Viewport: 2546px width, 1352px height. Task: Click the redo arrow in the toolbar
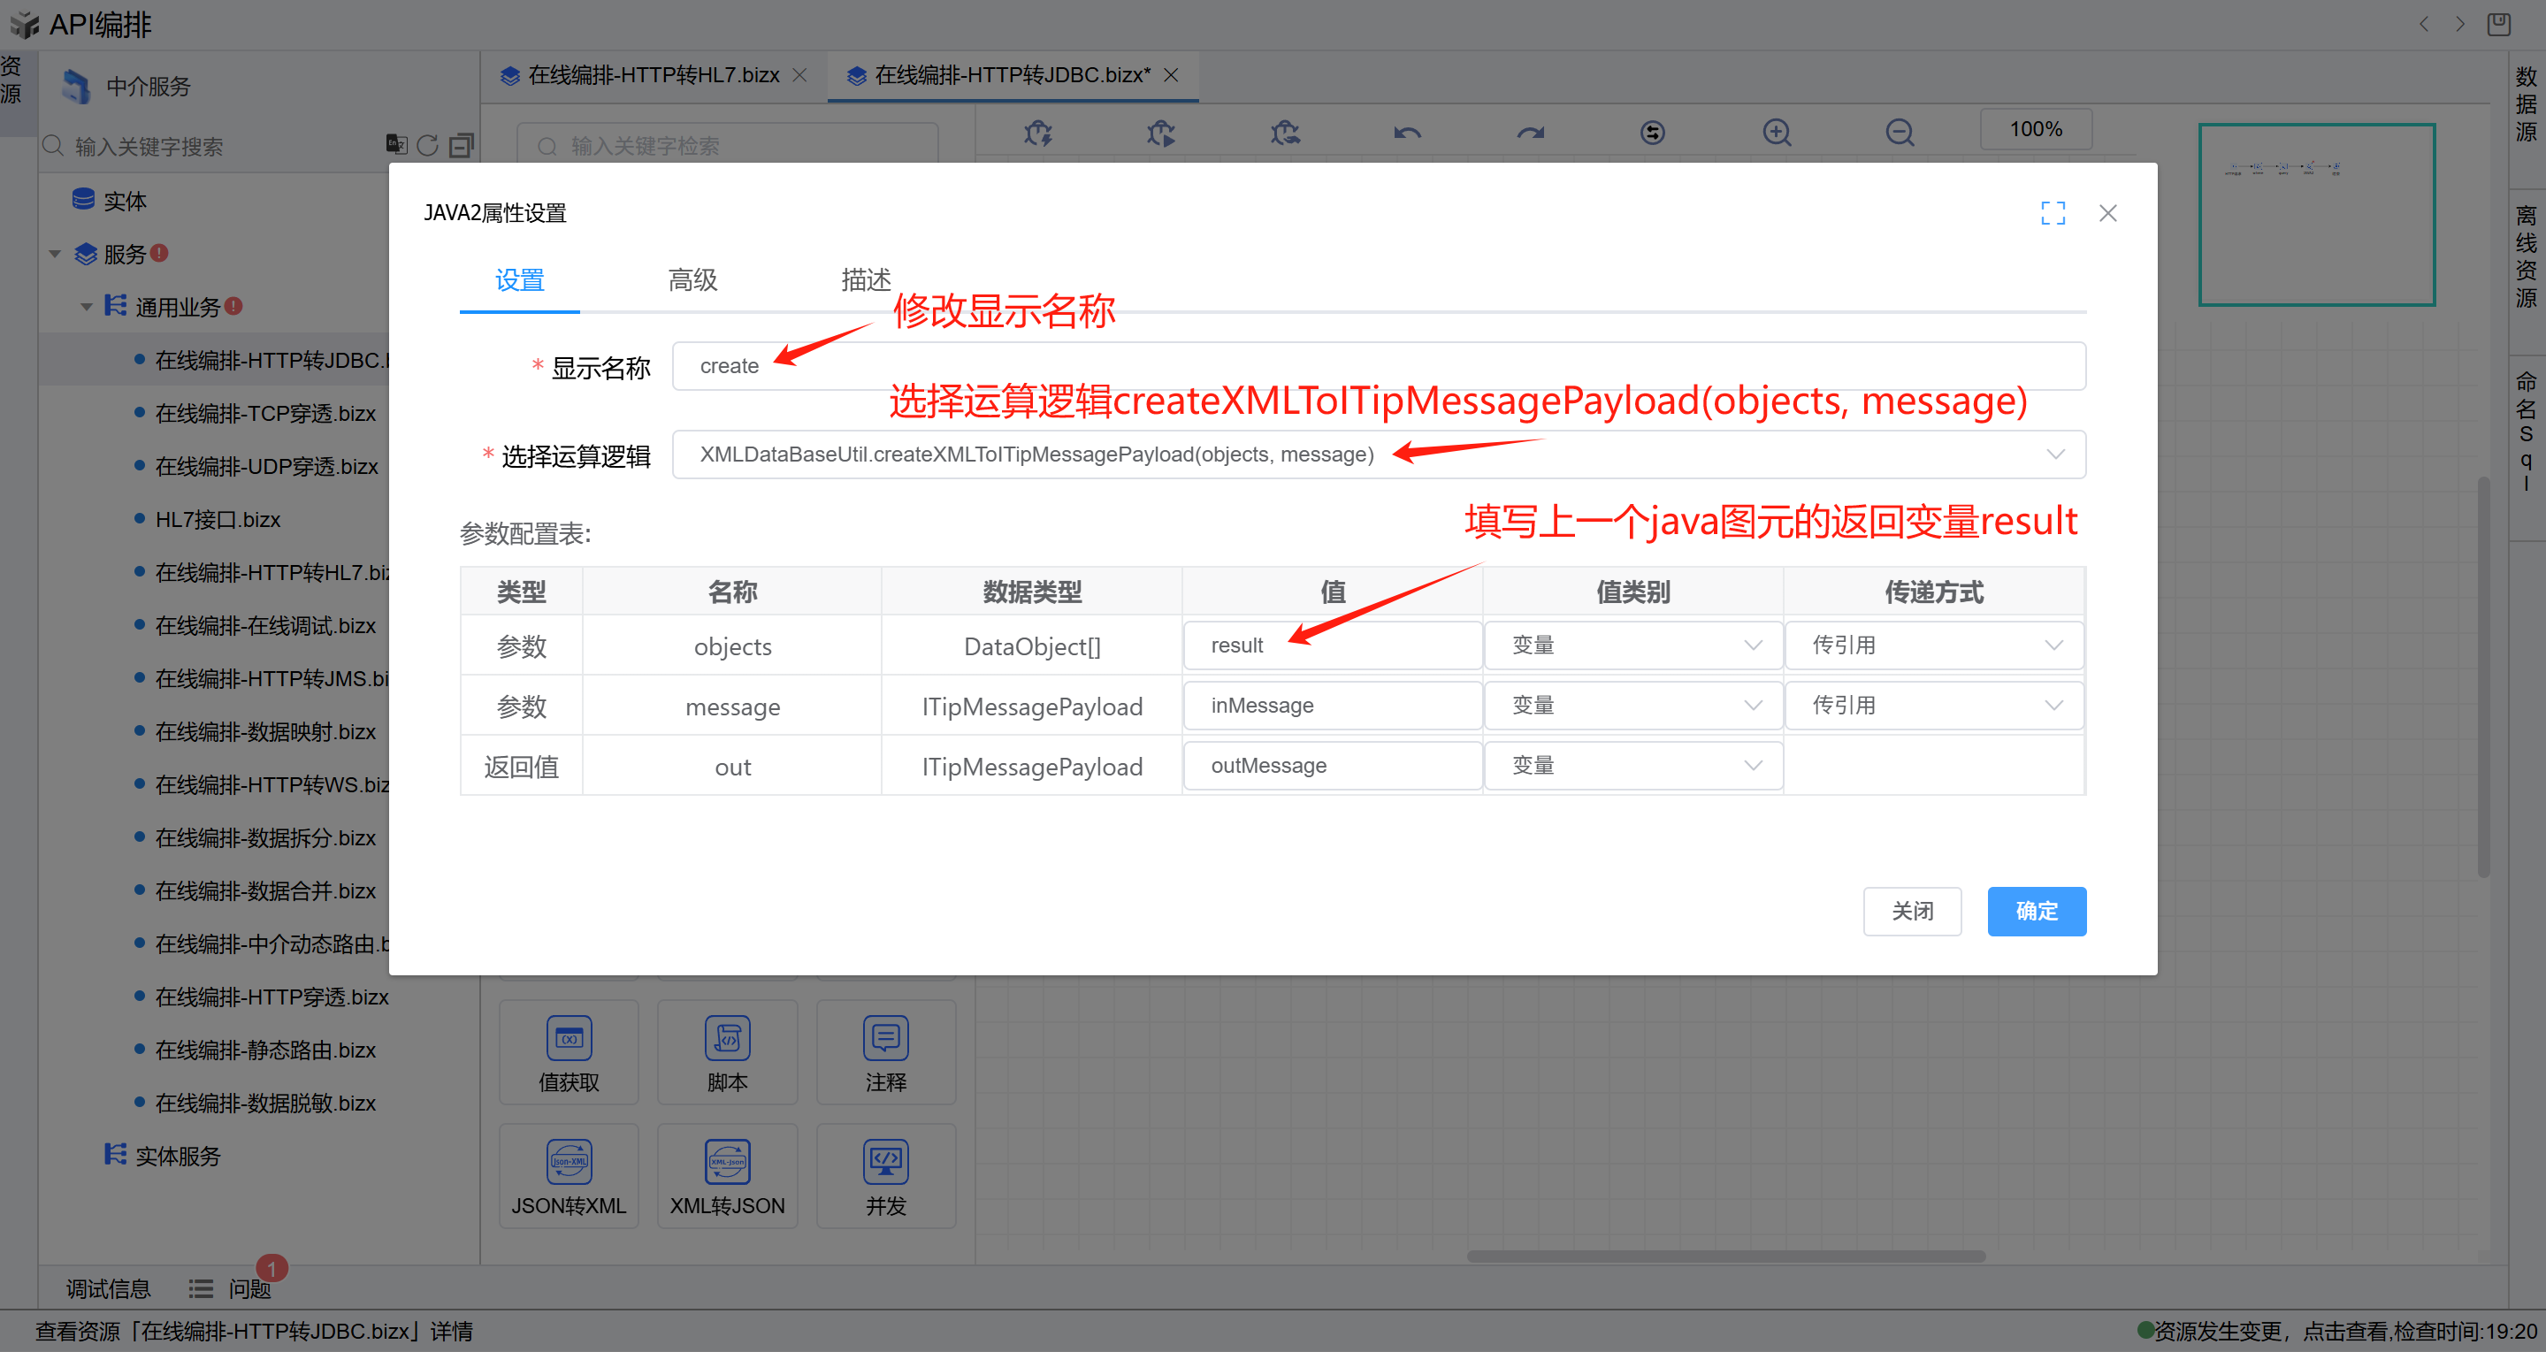pos(1530,133)
